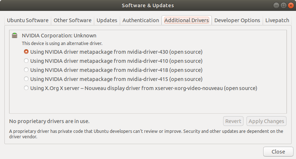Switch to the Livepatch tab
Image resolution: width=296 pixels, height=159 pixels.
pyautogui.click(x=277, y=20)
